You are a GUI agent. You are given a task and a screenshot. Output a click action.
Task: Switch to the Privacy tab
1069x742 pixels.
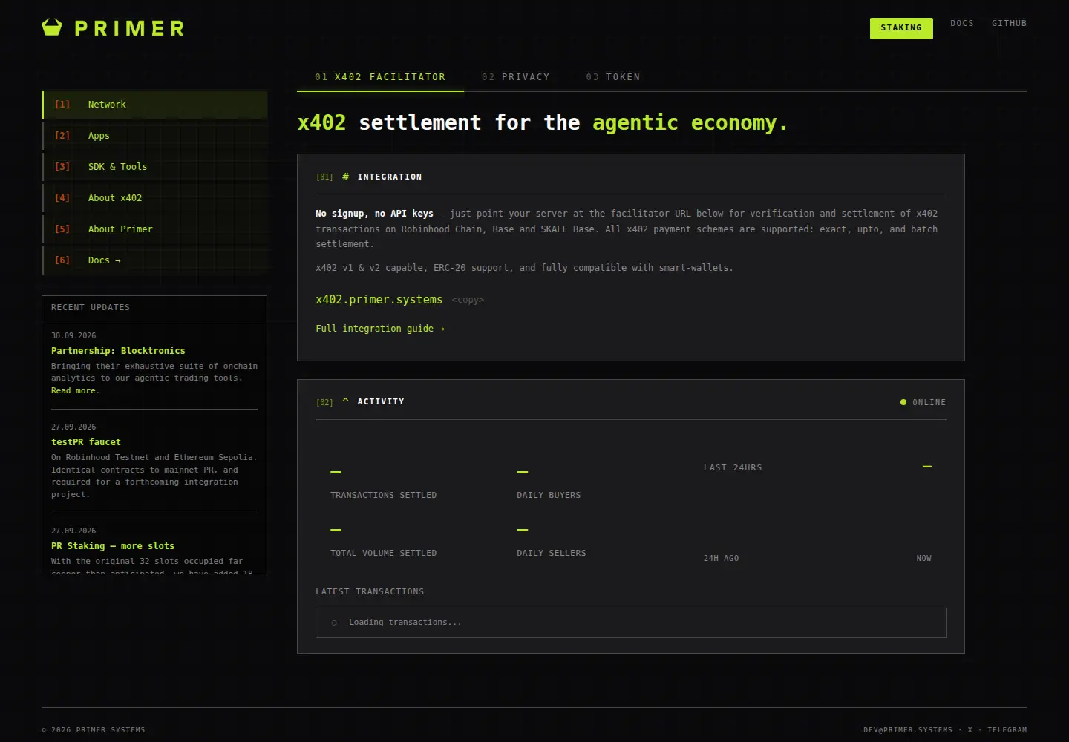pyautogui.click(x=516, y=77)
